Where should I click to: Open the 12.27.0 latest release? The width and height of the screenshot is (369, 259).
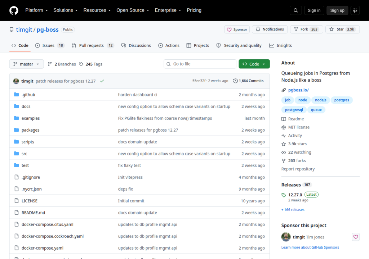point(295,195)
